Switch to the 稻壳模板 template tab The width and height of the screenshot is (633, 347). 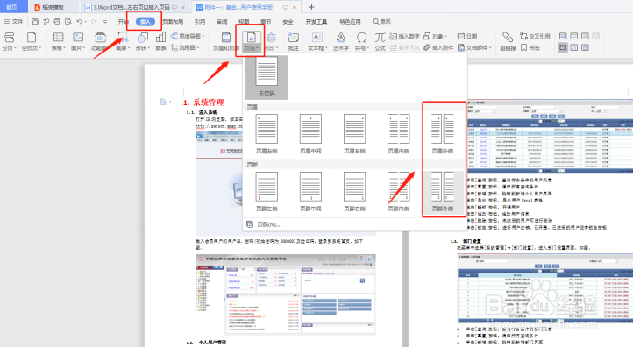click(x=50, y=7)
